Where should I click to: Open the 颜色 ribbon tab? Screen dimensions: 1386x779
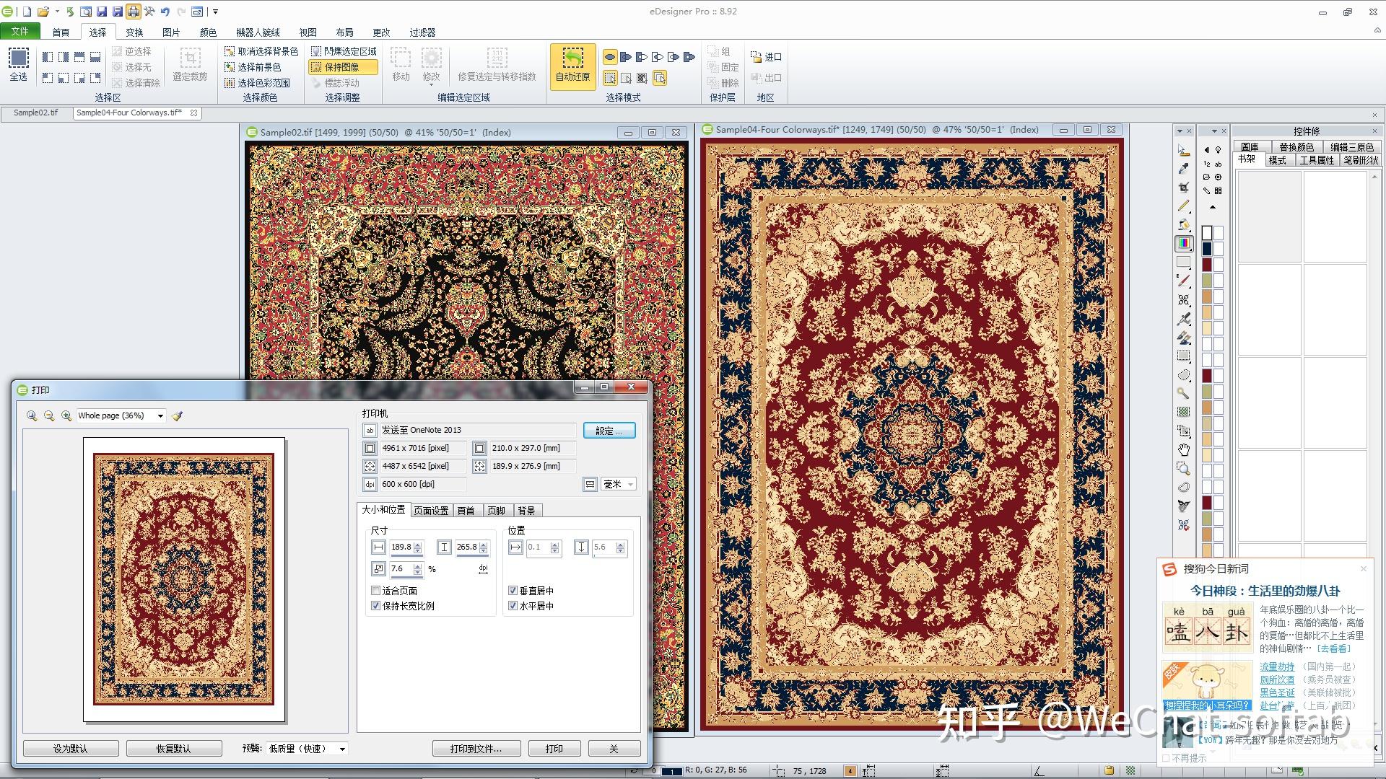[x=208, y=32]
